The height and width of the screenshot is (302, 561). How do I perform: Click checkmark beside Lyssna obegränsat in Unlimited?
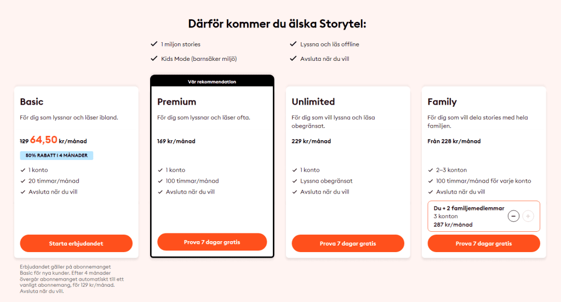click(x=295, y=181)
